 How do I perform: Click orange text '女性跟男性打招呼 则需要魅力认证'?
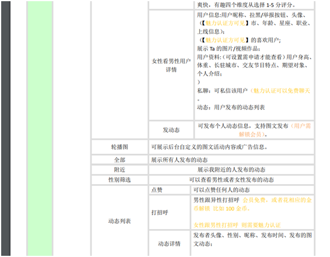pyautogui.click(x=237, y=225)
